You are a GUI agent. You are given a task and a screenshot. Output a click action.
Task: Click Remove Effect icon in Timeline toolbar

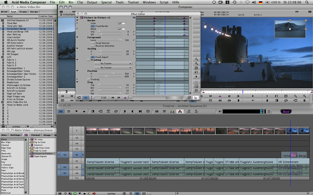(116, 112)
